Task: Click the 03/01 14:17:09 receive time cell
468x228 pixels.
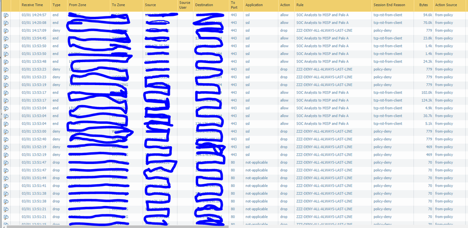Action: click(x=34, y=30)
